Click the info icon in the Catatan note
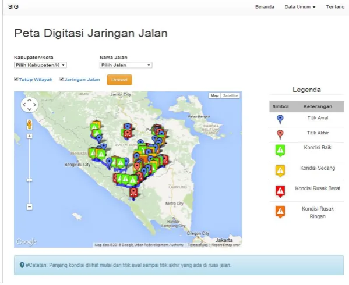 [22, 265]
